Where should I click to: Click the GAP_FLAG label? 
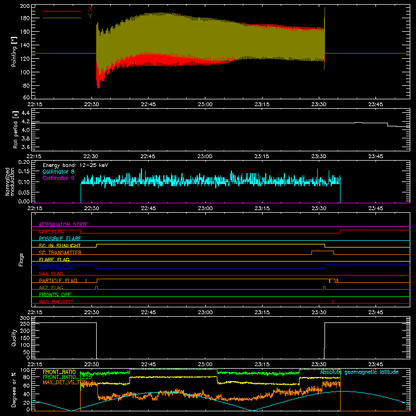coord(51,231)
